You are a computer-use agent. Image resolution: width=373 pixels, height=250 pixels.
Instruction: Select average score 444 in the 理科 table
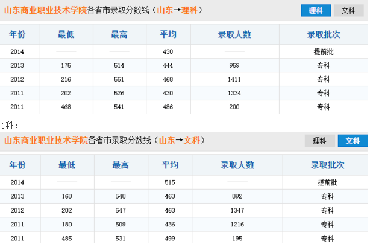(x=168, y=65)
